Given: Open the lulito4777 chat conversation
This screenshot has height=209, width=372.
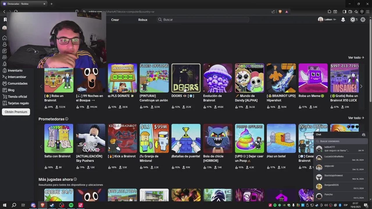Looking at the screenshot, I should [x=340, y=149].
